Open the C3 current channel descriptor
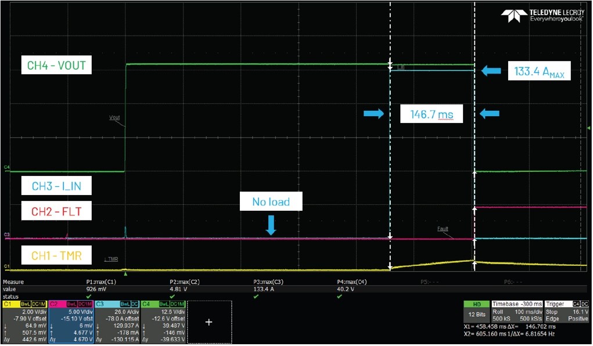The width and height of the screenshot is (593, 346). click(115, 321)
